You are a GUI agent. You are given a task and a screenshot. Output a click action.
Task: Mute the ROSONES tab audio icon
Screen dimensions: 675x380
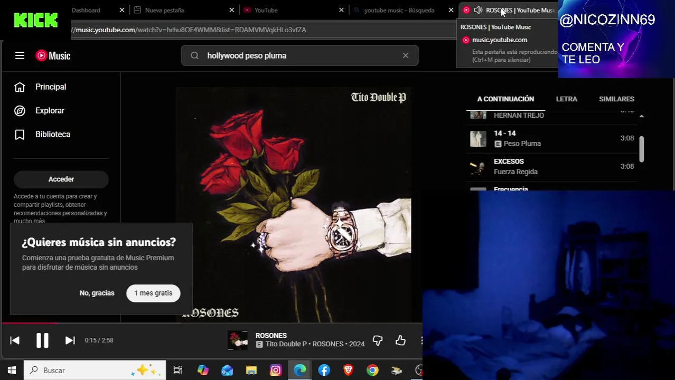(478, 10)
